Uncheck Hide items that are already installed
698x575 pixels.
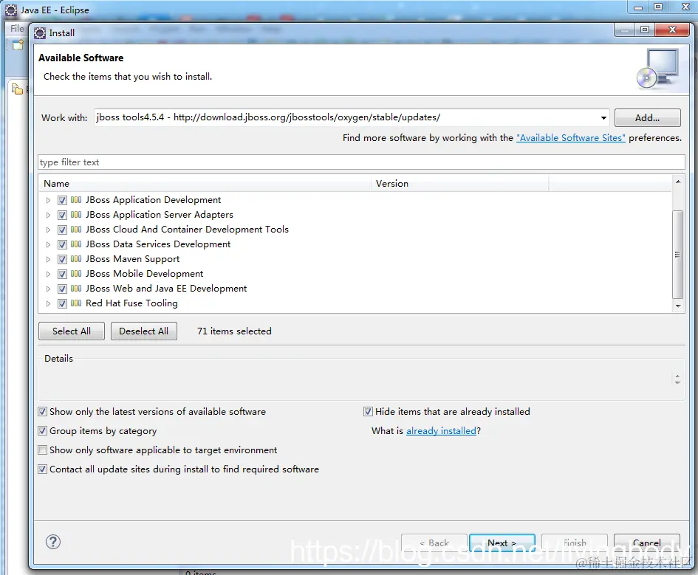click(367, 411)
